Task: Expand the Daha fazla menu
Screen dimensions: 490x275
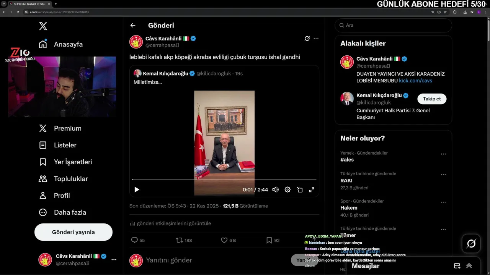Action: [x=62, y=212]
